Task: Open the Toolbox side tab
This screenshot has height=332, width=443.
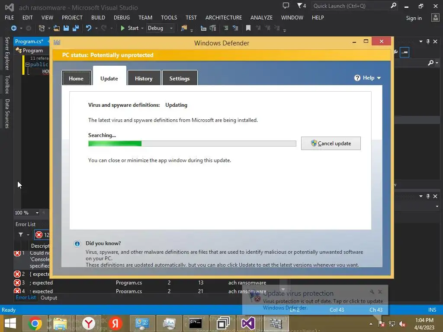Action: tap(7, 84)
